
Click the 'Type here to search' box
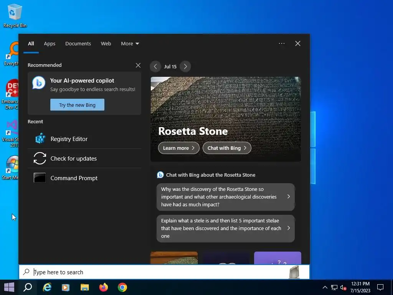(164, 272)
